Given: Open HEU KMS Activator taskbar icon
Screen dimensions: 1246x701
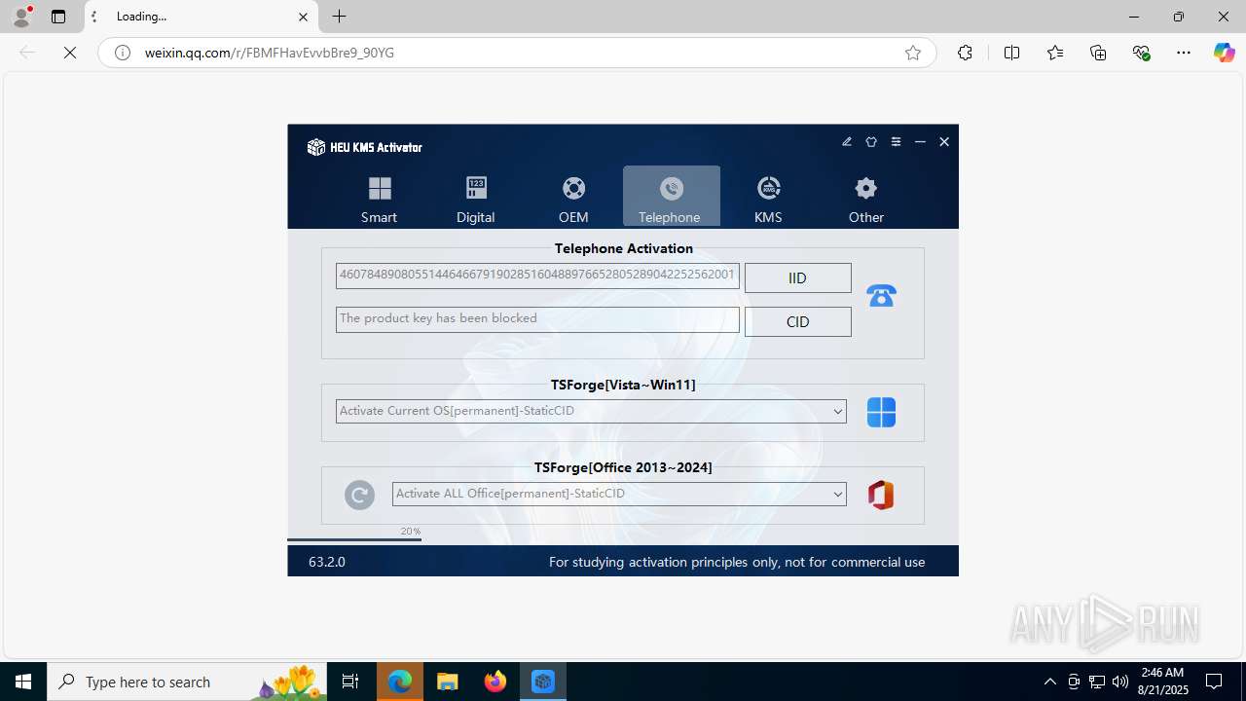Looking at the screenshot, I should pyautogui.click(x=543, y=682).
